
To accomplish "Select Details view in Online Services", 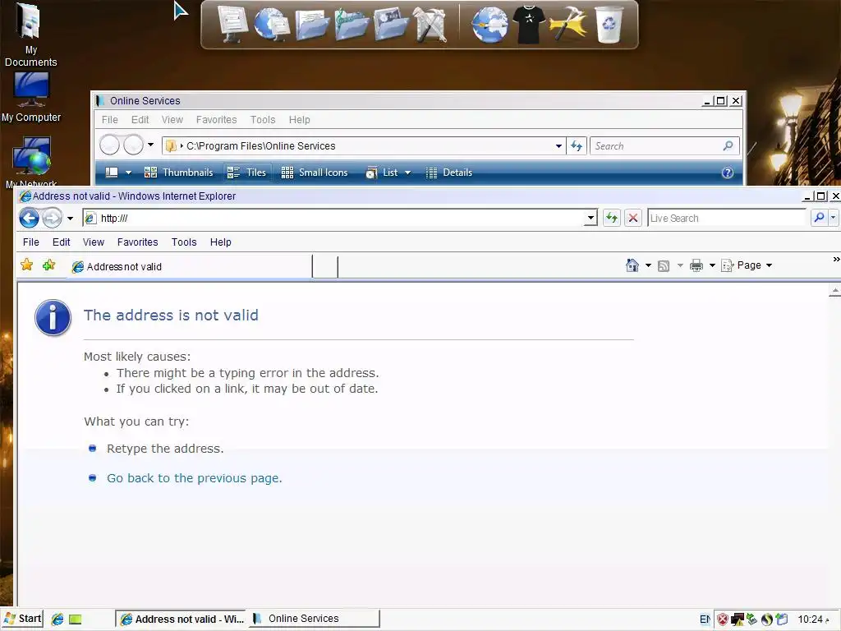I will pyautogui.click(x=449, y=173).
